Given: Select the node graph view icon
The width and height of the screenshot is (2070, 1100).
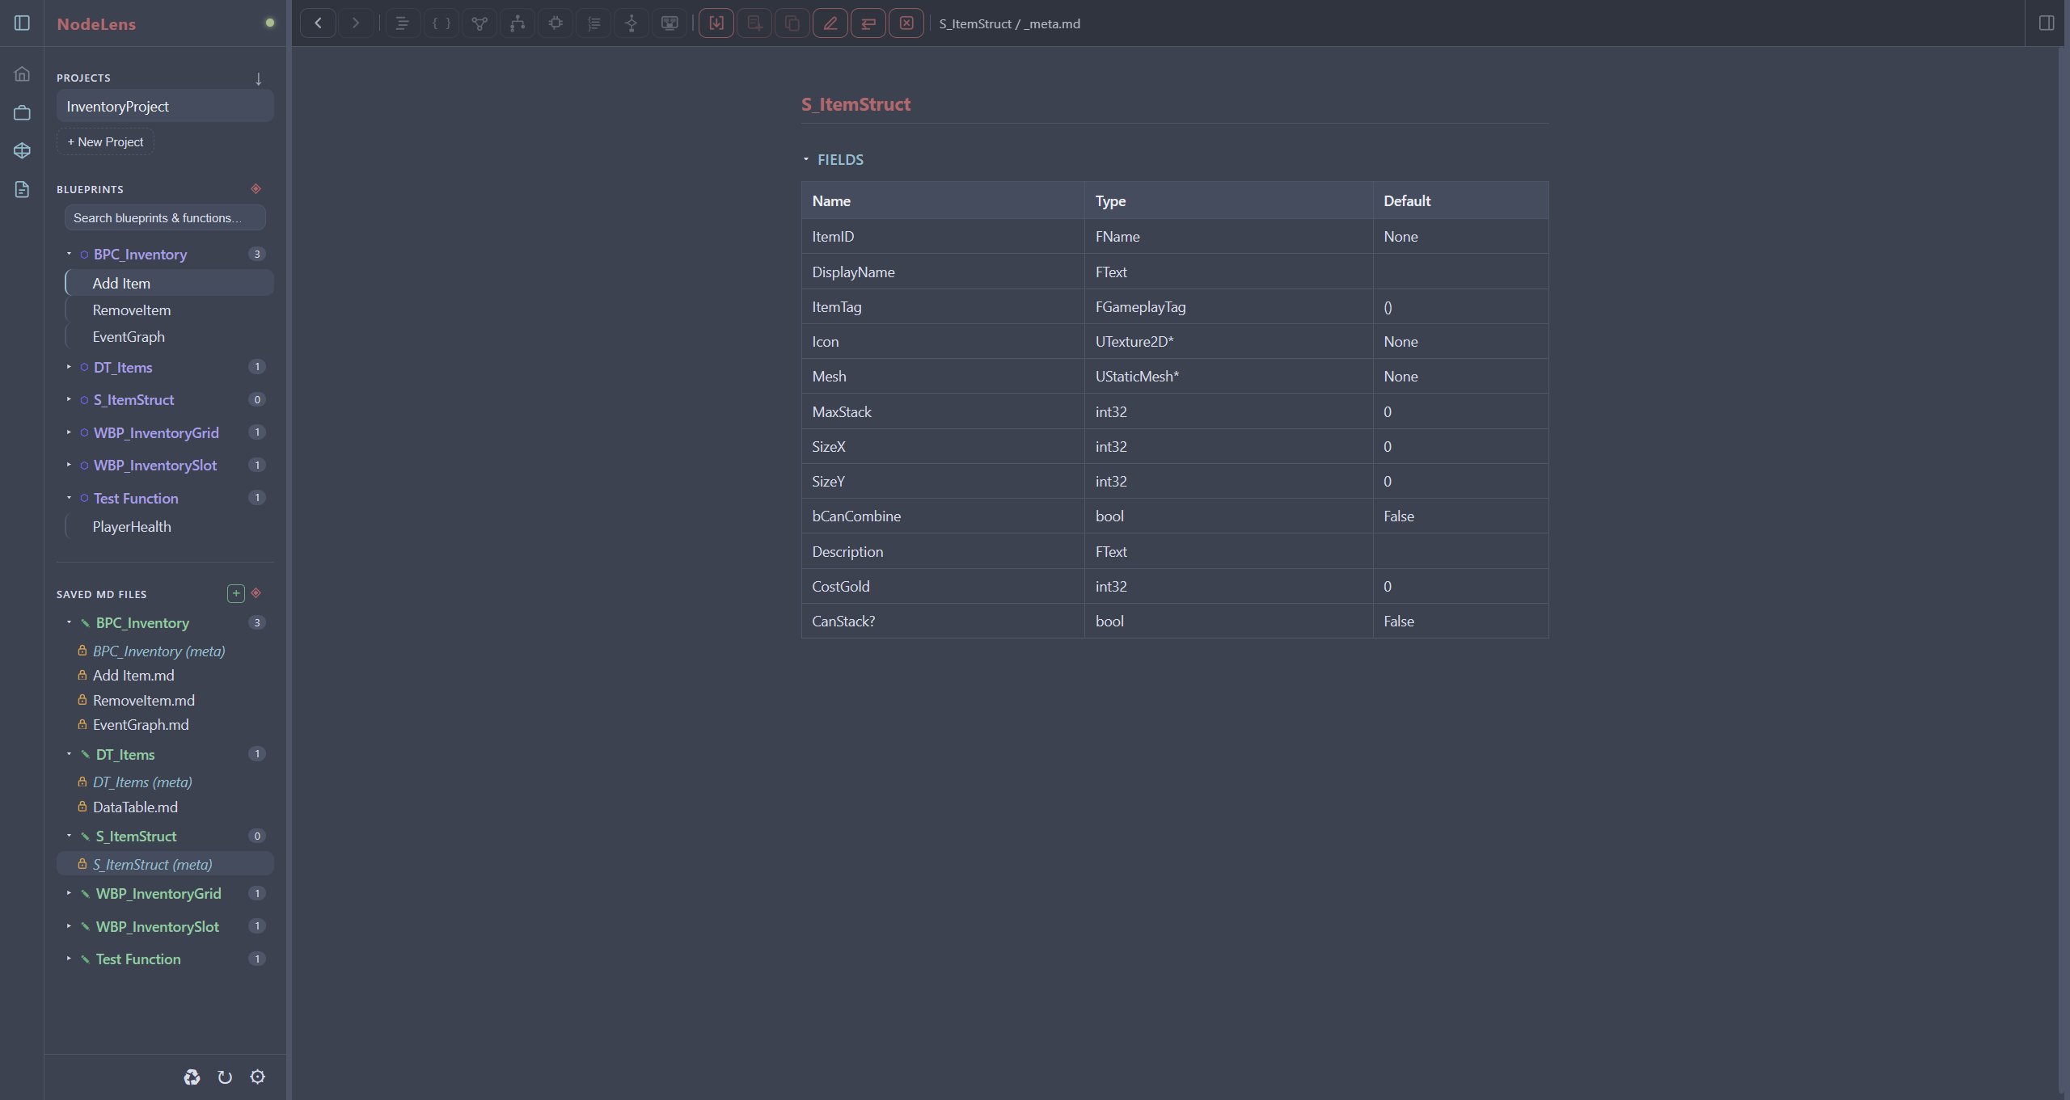Looking at the screenshot, I should 479,23.
